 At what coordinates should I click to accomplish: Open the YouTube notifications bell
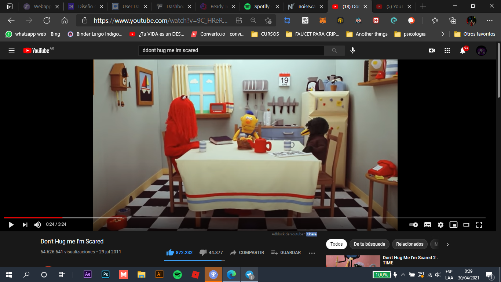click(x=463, y=51)
